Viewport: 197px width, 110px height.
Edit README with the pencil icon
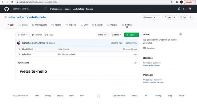[135, 63]
